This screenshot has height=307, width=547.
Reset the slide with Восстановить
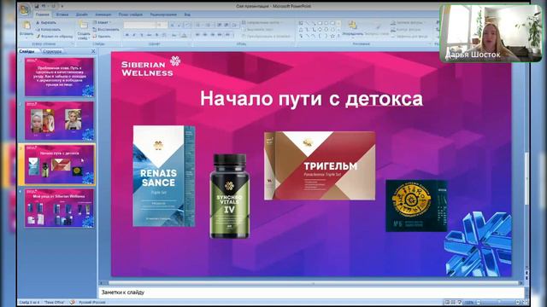point(106,29)
